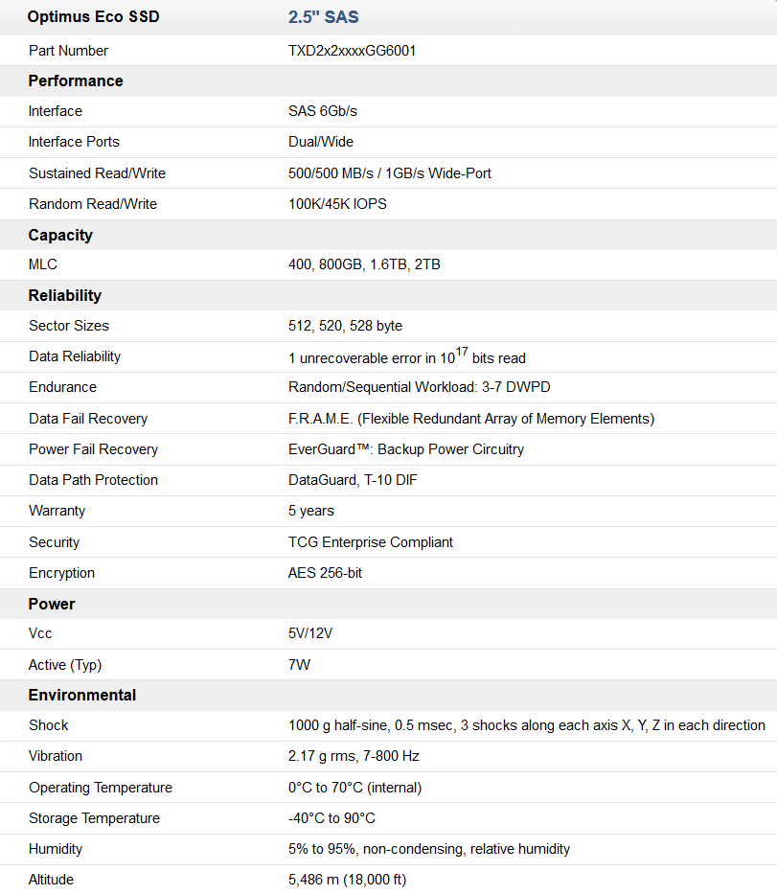777x894 pixels.
Task: Click the Optimus Eco SSD header title
Action: (94, 17)
